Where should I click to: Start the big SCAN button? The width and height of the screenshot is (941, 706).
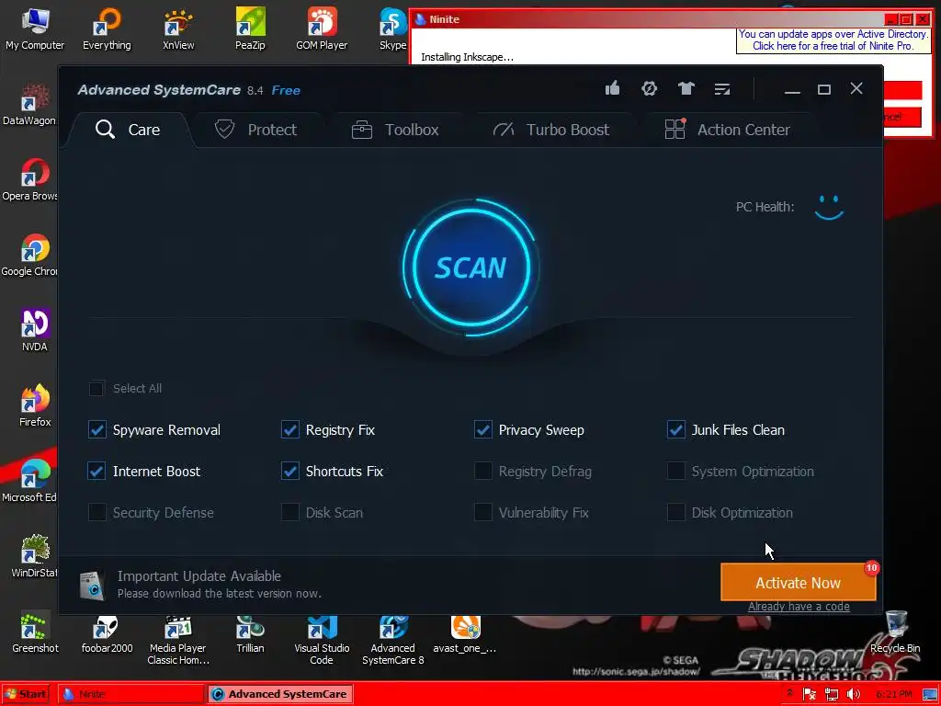coord(470,268)
